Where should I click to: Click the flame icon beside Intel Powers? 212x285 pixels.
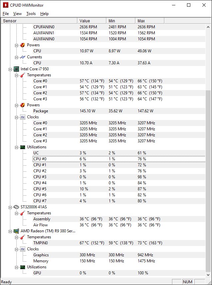pyautogui.click(x=22, y=105)
